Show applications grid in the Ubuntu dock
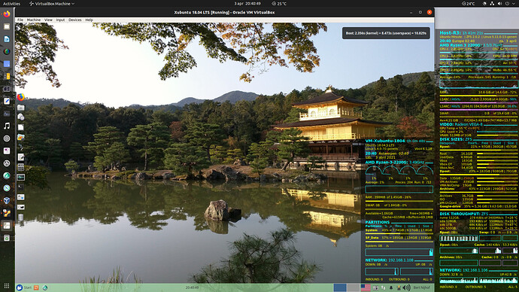This screenshot has height=292, width=519. (7, 286)
